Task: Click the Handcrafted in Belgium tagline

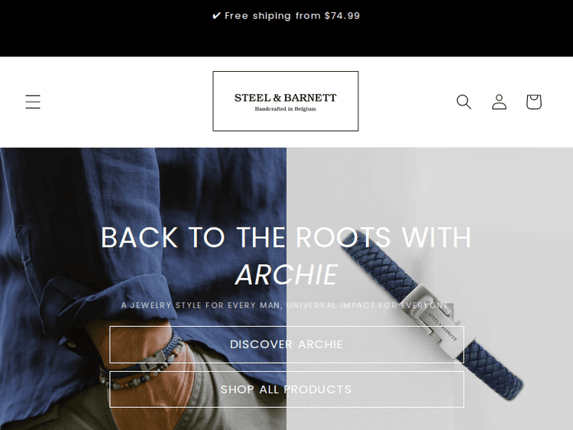Action: [x=286, y=109]
